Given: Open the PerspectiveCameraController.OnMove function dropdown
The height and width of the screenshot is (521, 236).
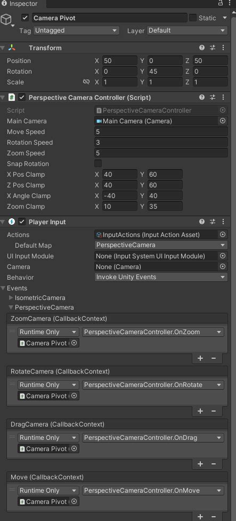Looking at the screenshot, I should point(153,491).
